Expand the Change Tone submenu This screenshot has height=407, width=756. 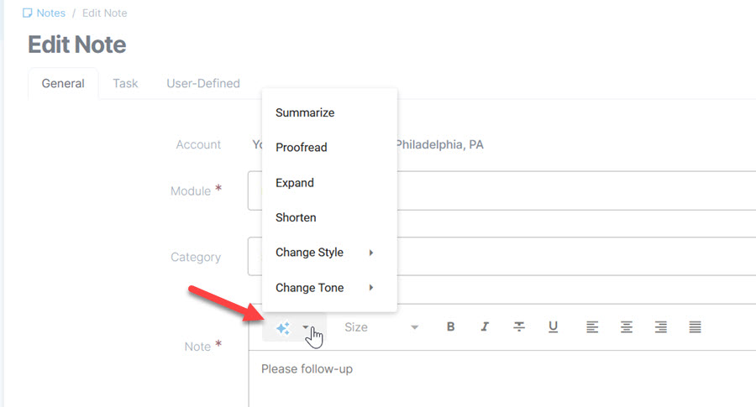(324, 288)
